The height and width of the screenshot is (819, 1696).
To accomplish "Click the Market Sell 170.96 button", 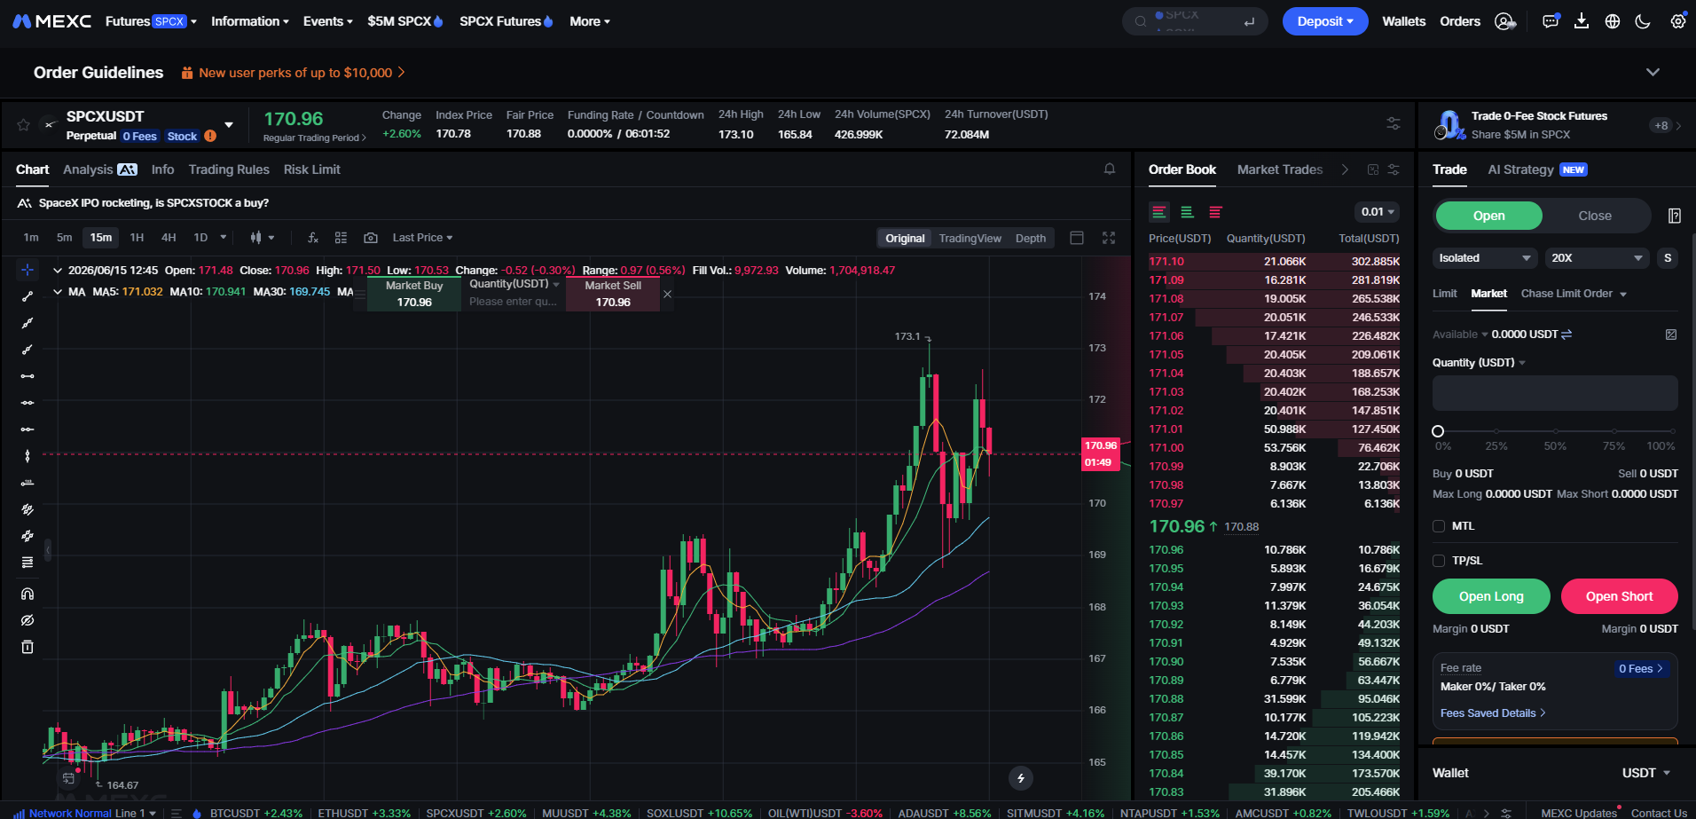I will (x=613, y=295).
